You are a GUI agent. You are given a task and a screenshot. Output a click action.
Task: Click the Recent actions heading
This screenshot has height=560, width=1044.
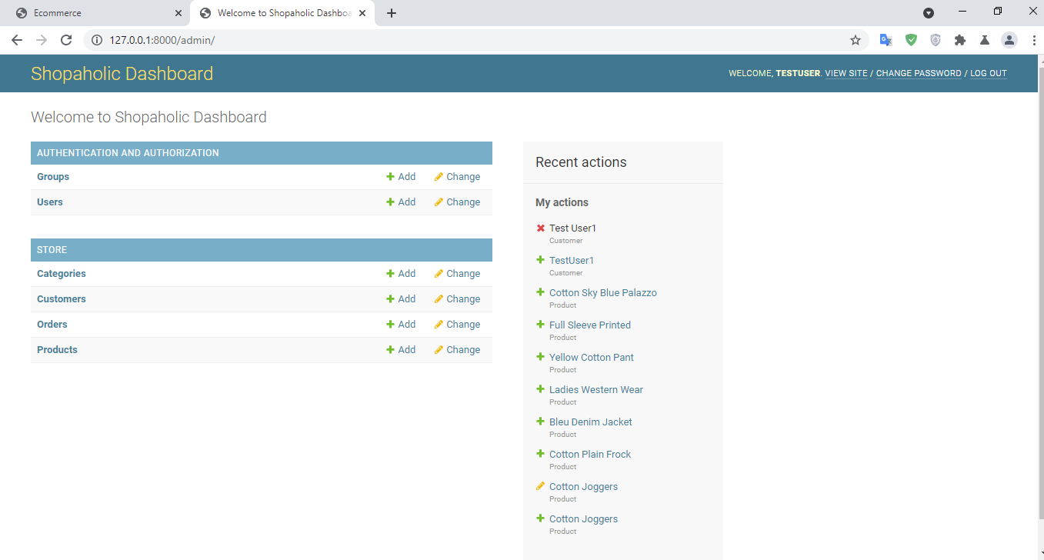click(x=581, y=162)
